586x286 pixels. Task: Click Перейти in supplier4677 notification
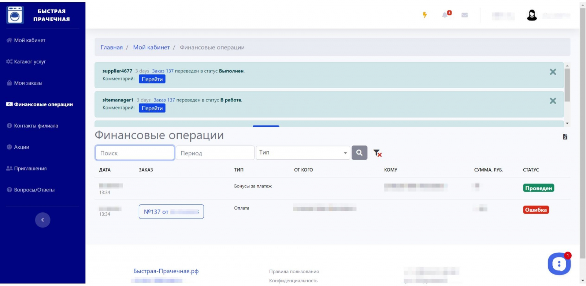pos(152,79)
